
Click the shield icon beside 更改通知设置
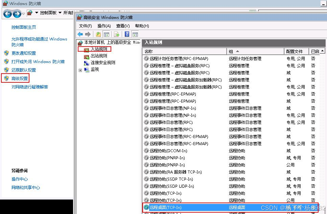pyautogui.click(x=6, y=53)
